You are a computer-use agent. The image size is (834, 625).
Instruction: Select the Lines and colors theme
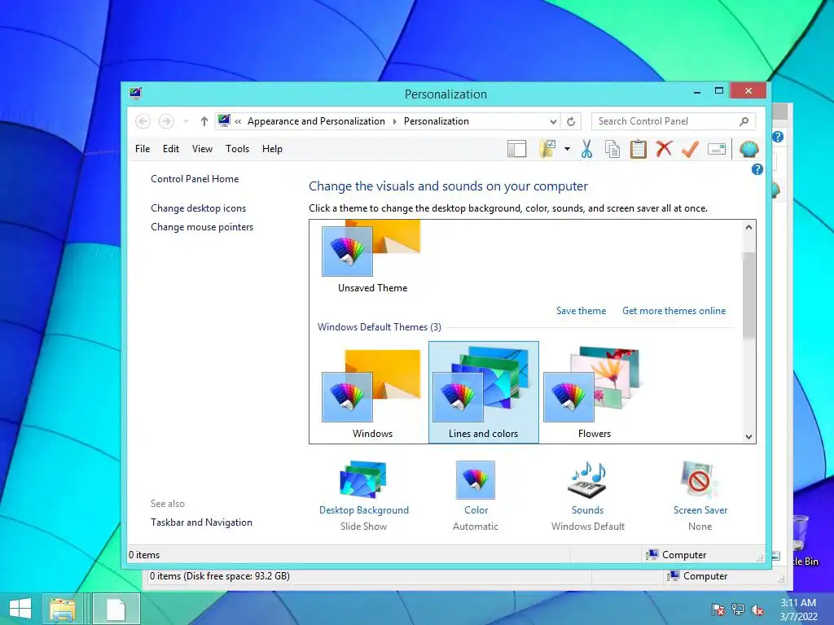coord(484,392)
